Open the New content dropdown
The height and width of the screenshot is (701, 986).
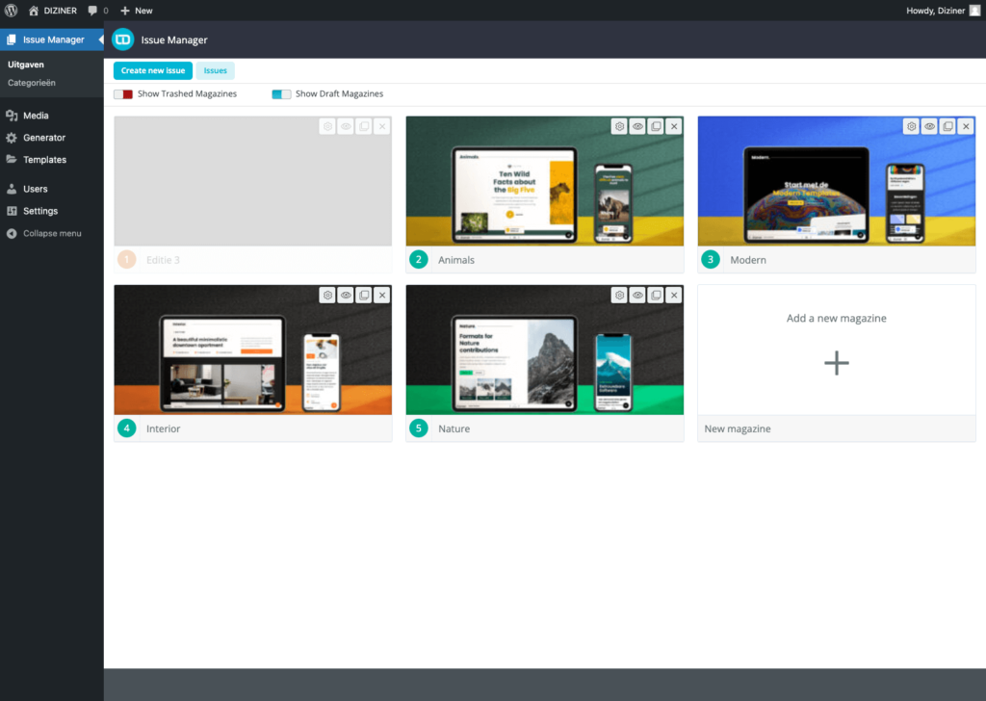(137, 11)
